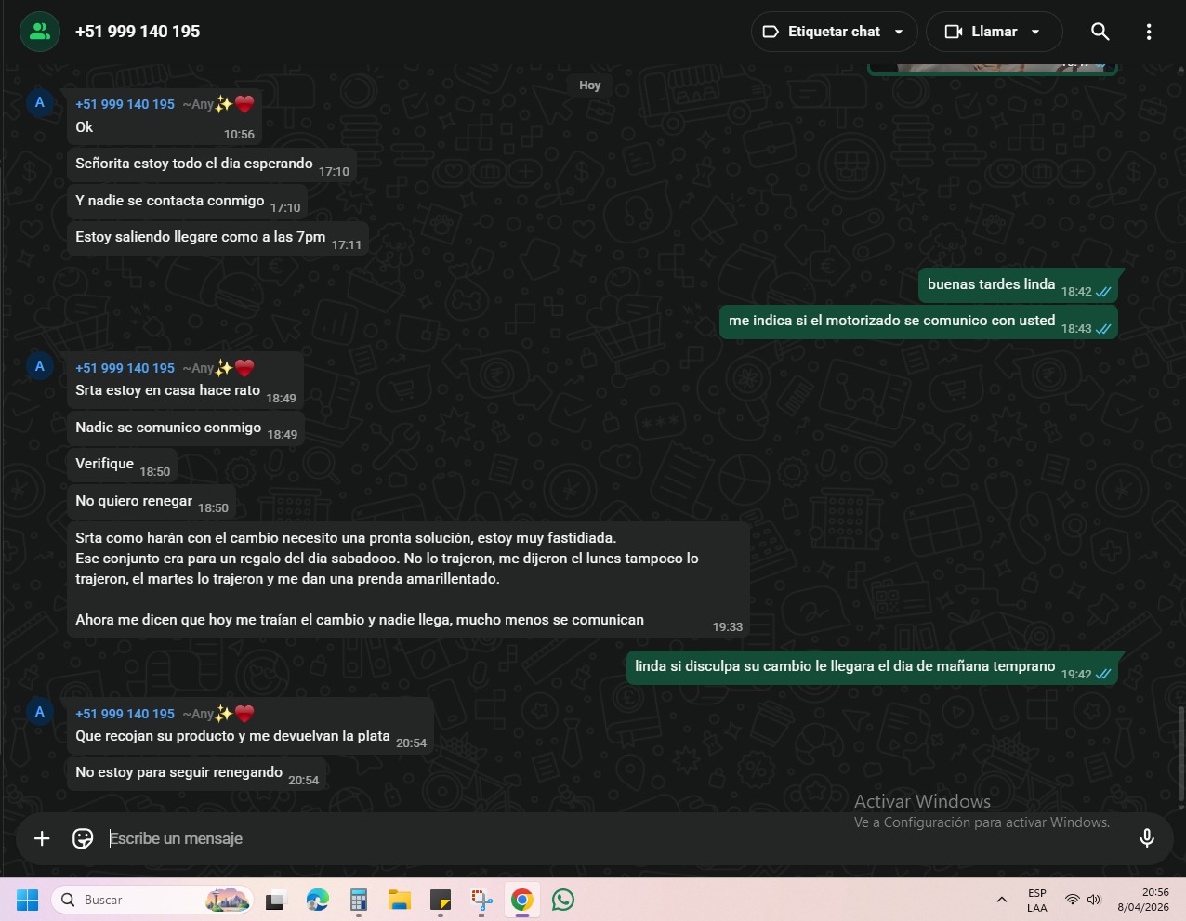
Task: Open Calculator from the taskbar
Action: (x=359, y=900)
